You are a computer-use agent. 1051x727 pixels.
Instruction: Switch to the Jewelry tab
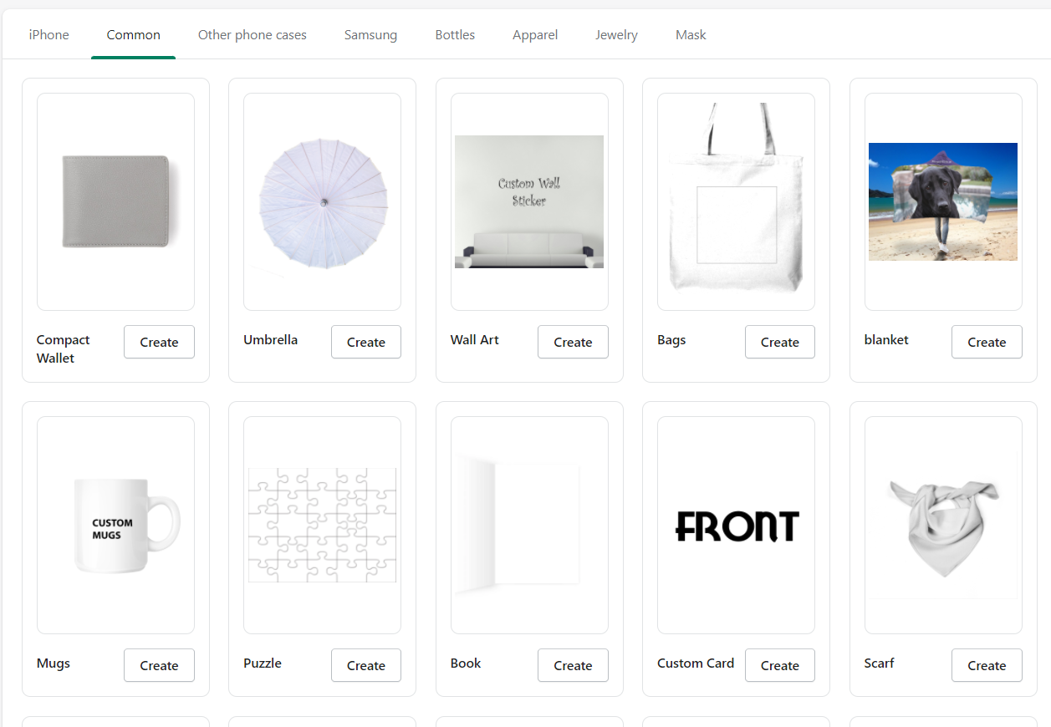click(616, 35)
